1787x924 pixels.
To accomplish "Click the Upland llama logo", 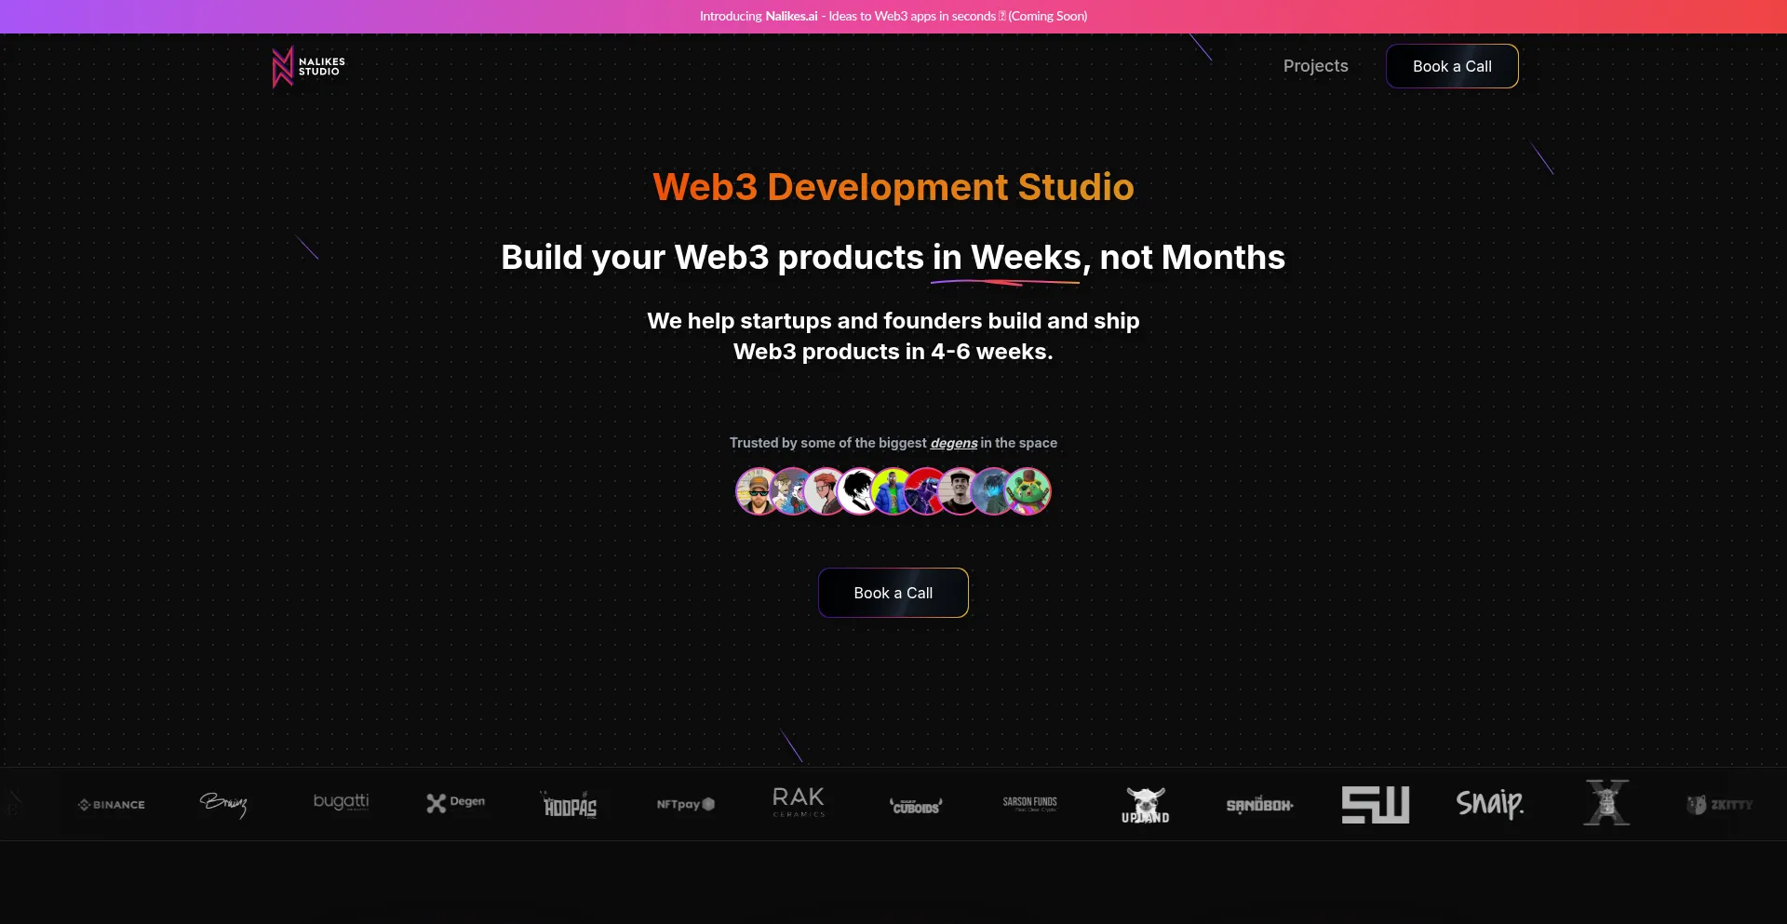I will coord(1145,805).
